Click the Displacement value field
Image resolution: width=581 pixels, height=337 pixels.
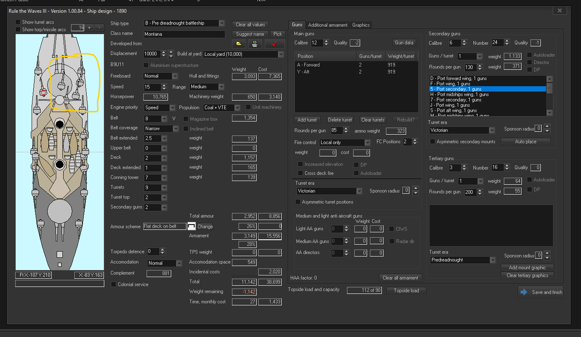coord(152,54)
